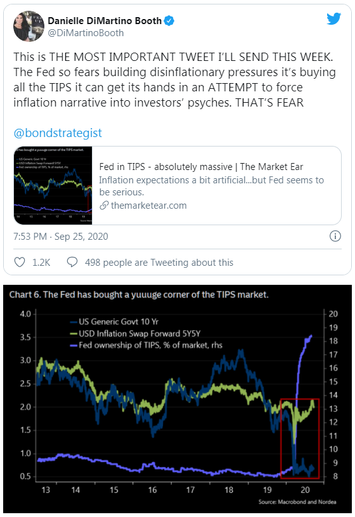The width and height of the screenshot is (355, 517).
Task: Click the Twitter bird logo
Action: 333,19
